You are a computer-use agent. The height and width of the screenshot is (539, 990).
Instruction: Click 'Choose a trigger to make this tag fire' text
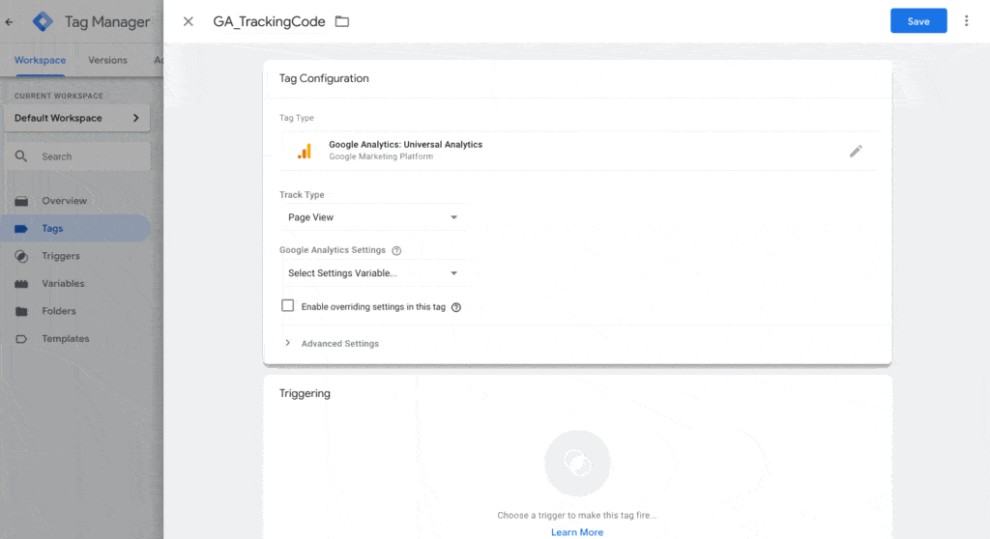coord(577,515)
